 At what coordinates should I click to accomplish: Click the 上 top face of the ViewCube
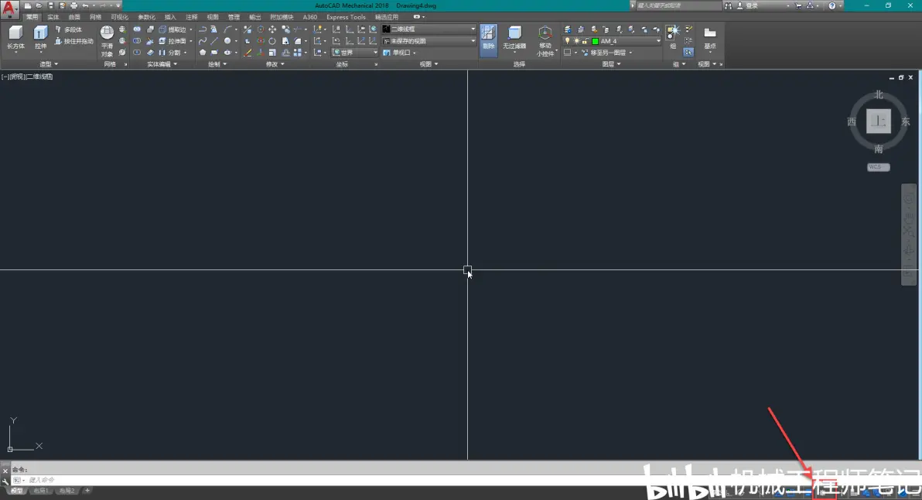879,122
